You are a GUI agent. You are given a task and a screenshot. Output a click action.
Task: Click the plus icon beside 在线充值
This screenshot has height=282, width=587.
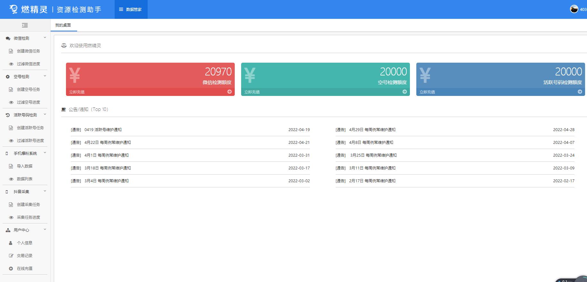click(x=11, y=269)
